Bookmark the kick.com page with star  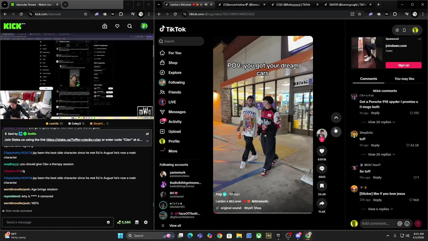pos(86,14)
